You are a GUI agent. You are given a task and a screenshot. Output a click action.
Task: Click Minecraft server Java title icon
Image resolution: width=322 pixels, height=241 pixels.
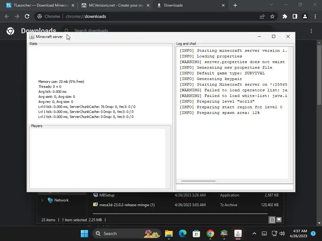(32, 37)
